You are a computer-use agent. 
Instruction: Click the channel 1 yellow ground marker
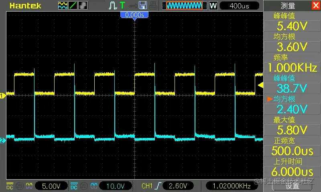(2, 96)
